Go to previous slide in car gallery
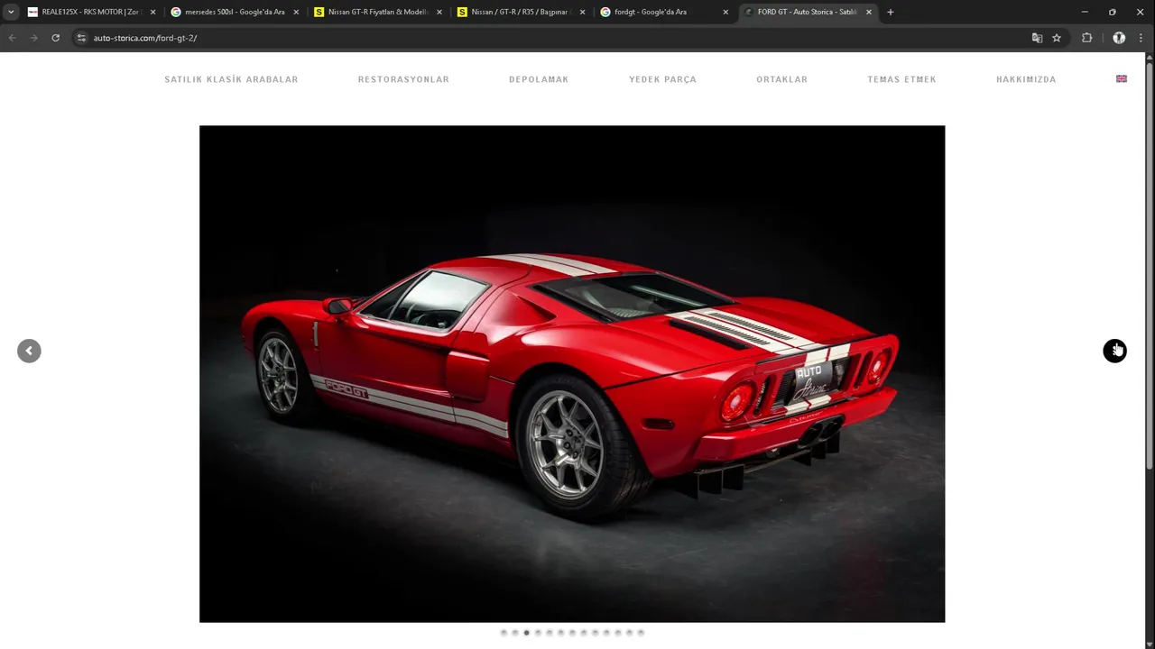This screenshot has width=1155, height=649. pyautogui.click(x=29, y=351)
